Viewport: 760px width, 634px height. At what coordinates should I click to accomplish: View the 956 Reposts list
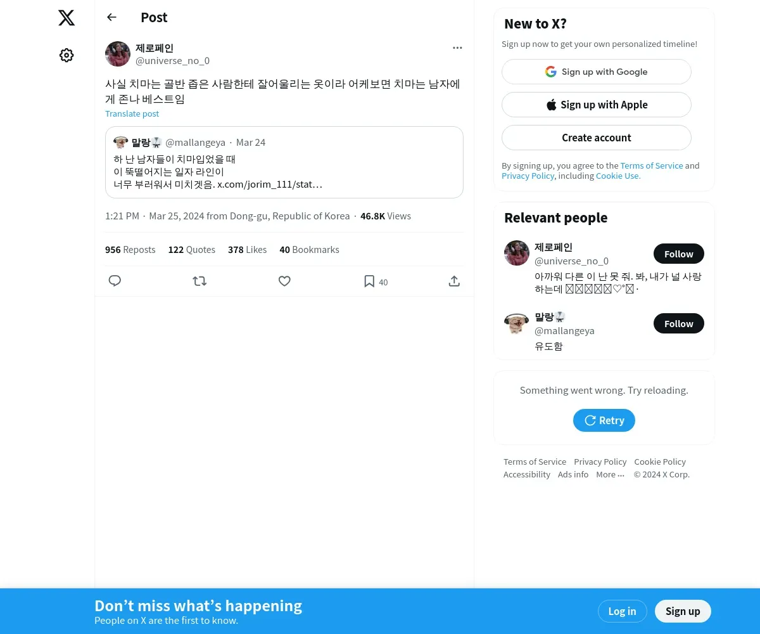pyautogui.click(x=130, y=250)
